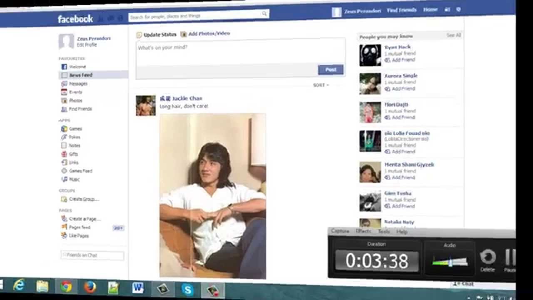Click the Like Pages icon

pyautogui.click(x=64, y=235)
